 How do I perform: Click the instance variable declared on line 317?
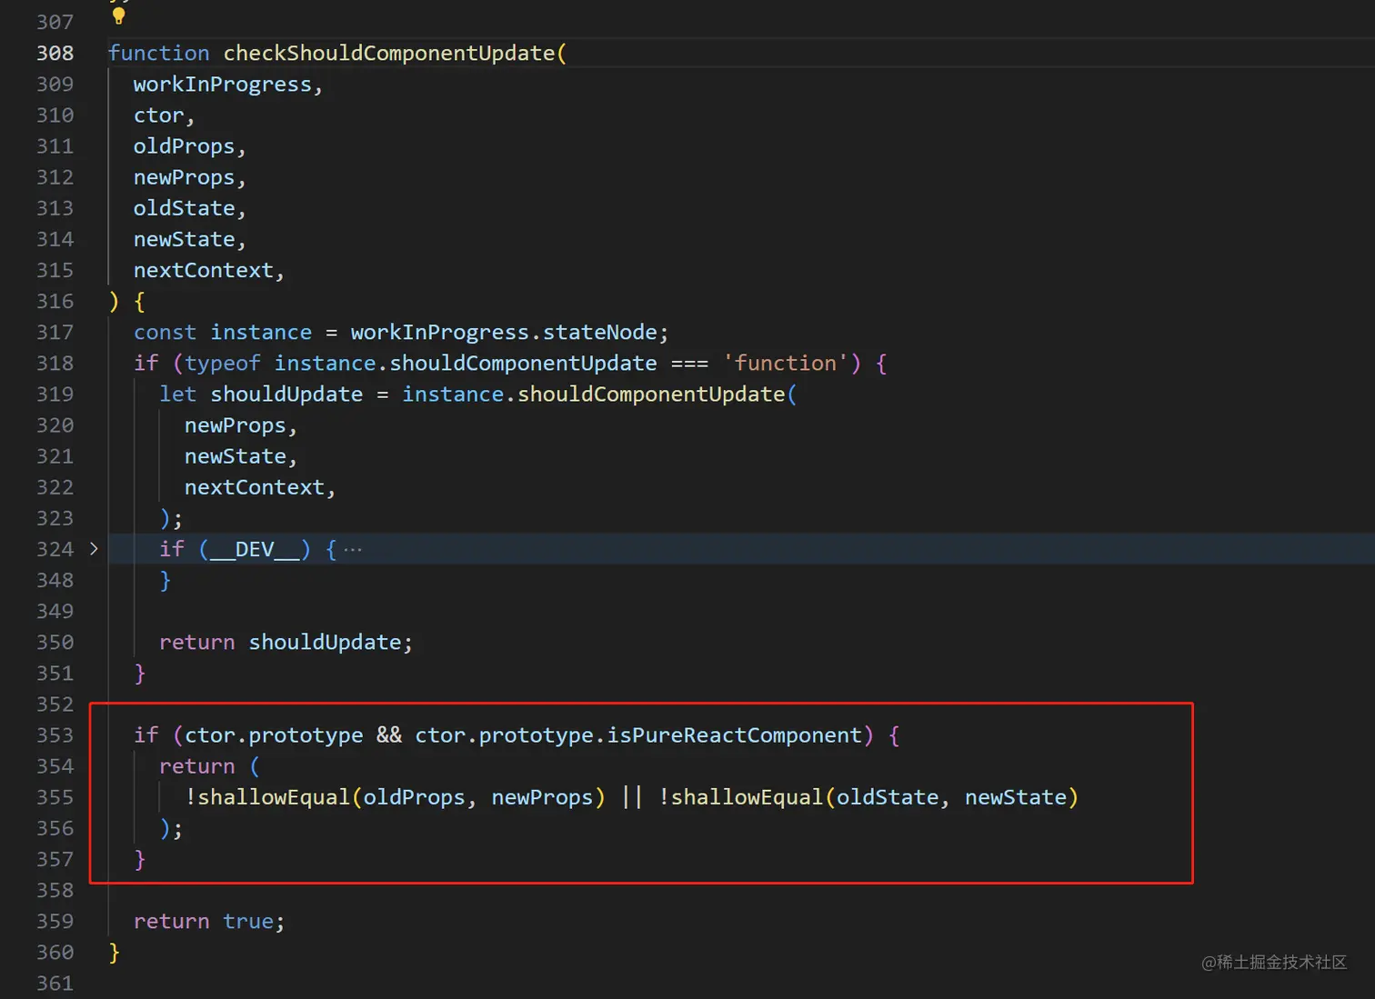coord(261,333)
